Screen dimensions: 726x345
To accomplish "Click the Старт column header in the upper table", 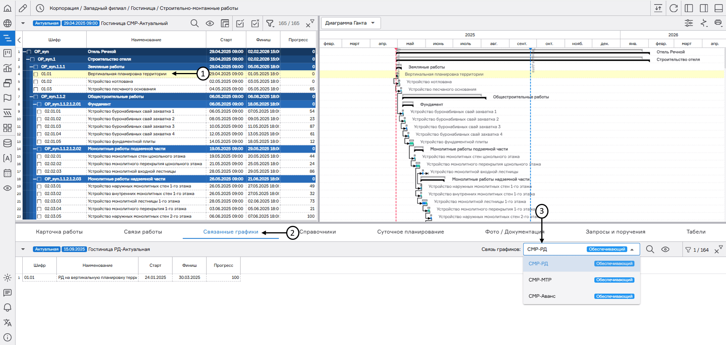I will (226, 40).
